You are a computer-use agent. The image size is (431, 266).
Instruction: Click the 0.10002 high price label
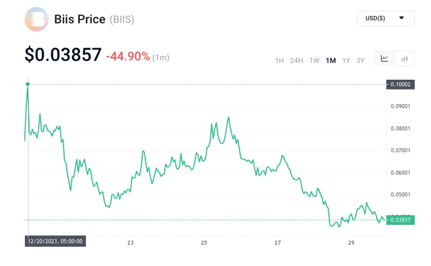[x=400, y=84]
